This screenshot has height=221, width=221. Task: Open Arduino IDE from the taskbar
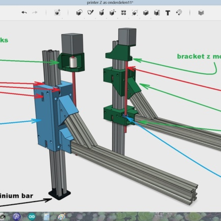[32, 217]
